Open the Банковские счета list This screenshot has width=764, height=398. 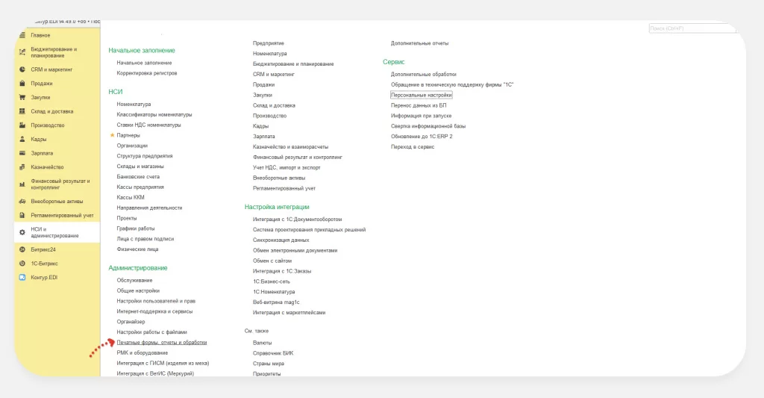point(138,176)
